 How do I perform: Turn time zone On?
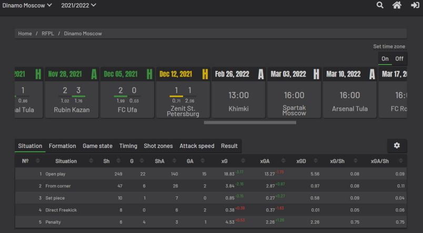point(385,59)
